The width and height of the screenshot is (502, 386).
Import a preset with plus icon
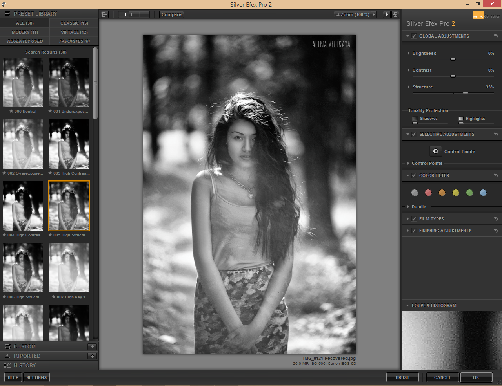[x=92, y=356]
